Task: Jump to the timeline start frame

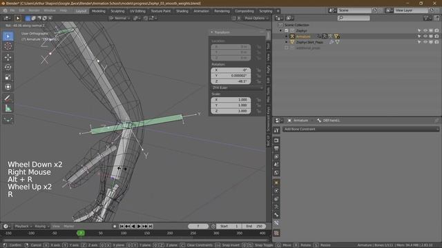Action: point(122,226)
